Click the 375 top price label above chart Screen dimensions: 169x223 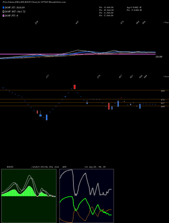coord(122,23)
